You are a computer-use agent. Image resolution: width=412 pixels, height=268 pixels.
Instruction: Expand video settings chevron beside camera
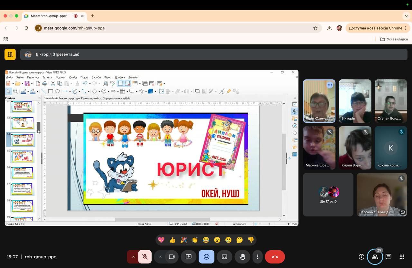(x=160, y=257)
